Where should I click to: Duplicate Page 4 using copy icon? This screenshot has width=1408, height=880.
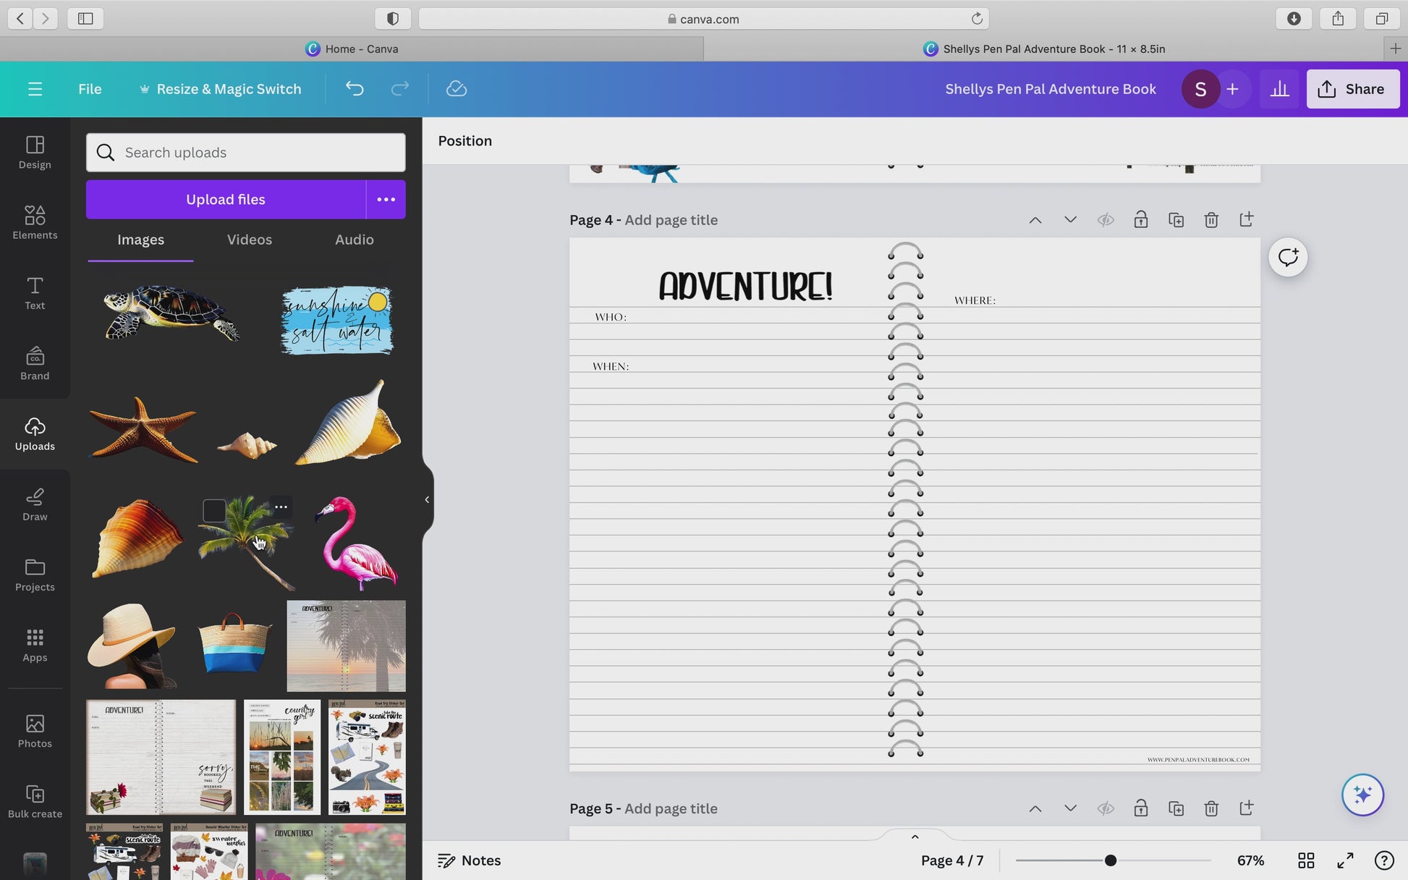[1176, 220]
